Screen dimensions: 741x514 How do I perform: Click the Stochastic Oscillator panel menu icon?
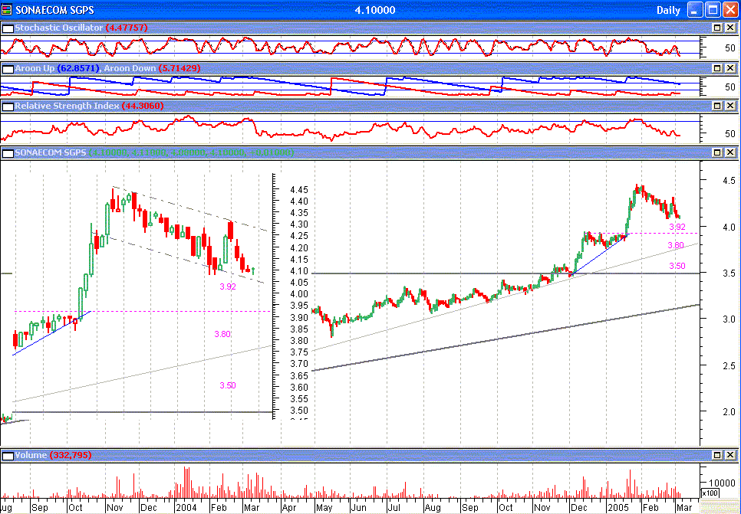pos(8,28)
